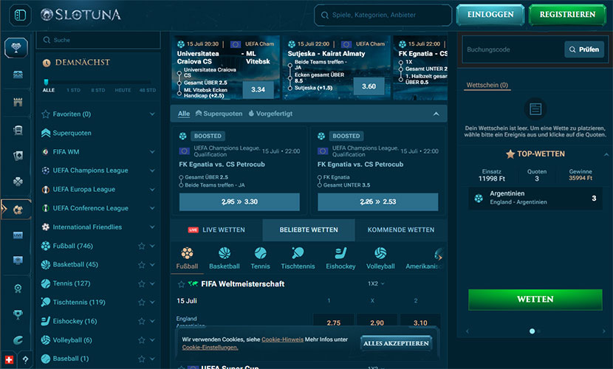The image size is (613, 369).
Task: Click the Buchungscode input field
Action: click(x=513, y=49)
